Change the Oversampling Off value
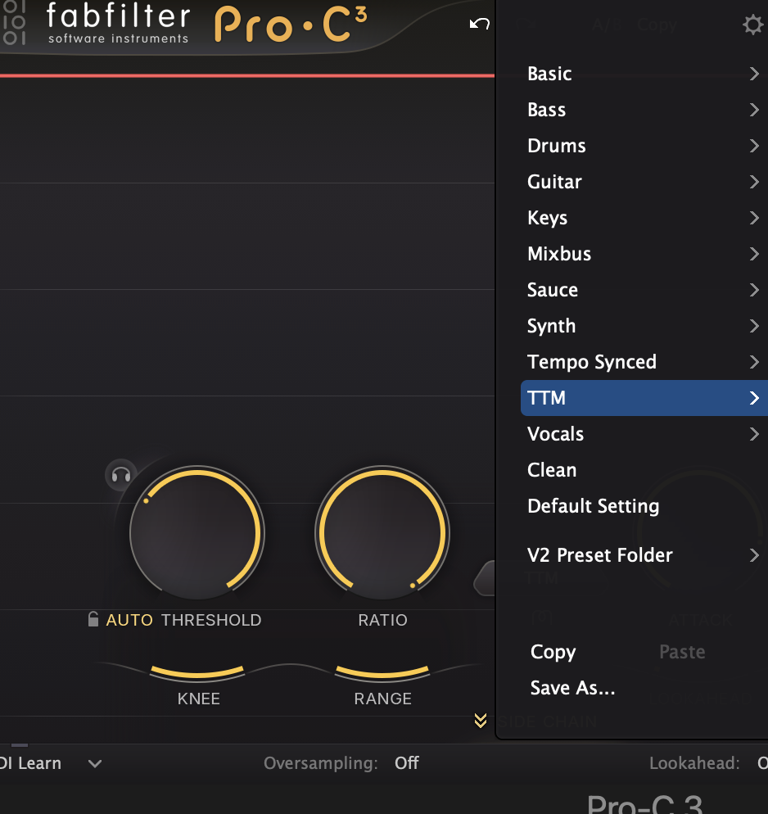 [x=406, y=763]
